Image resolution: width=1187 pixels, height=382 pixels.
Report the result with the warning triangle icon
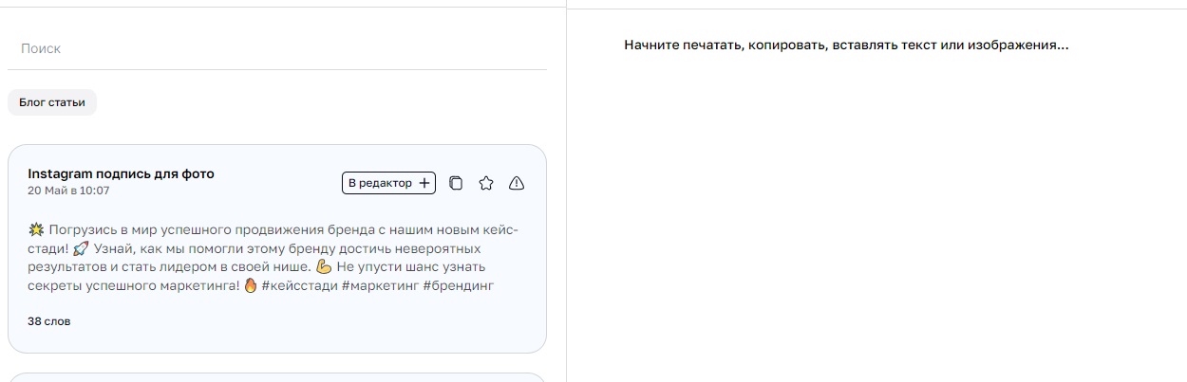click(x=517, y=183)
